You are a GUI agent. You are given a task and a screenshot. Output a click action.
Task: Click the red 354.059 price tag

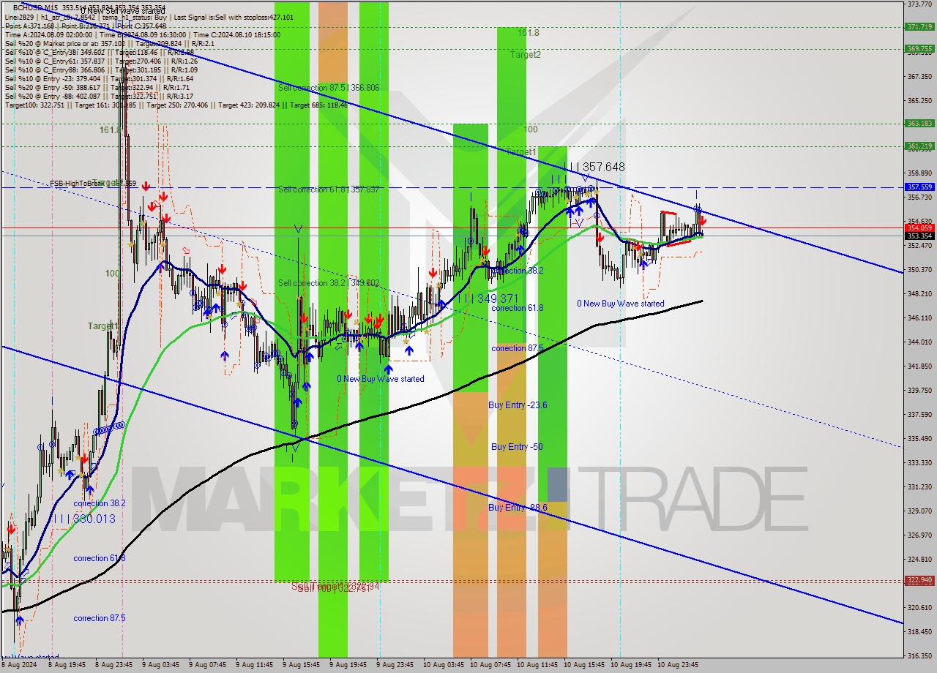920,228
